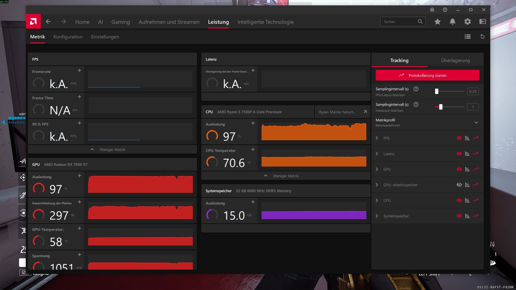Click the AMD logo home icon

tap(33, 21)
